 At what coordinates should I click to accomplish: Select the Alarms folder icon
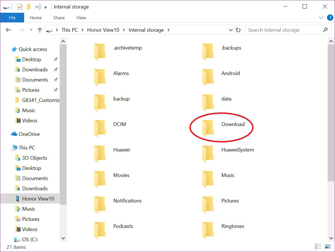[x=100, y=77]
